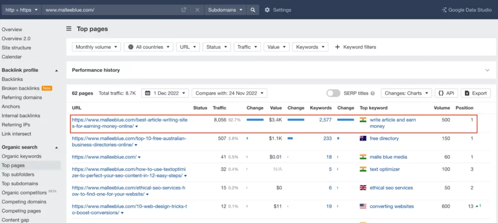498x223 pixels.
Task: Click plus icon for Keyword filters
Action: click(338, 47)
